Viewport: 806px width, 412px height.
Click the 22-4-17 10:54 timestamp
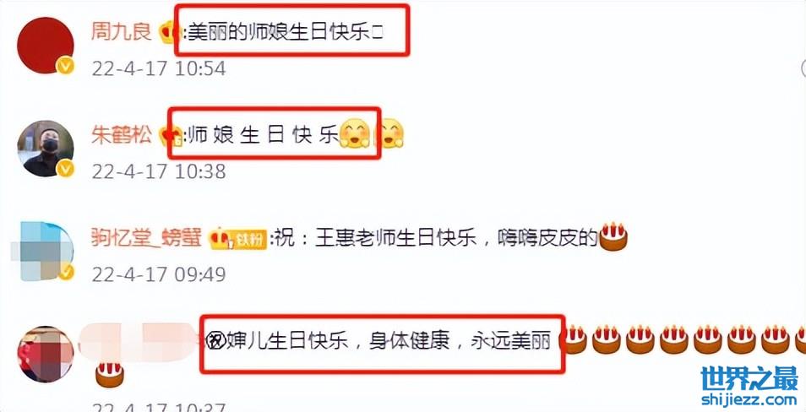[x=159, y=68]
